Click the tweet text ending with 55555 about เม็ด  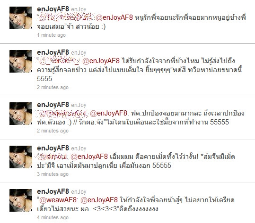pyautogui.click(x=136, y=161)
